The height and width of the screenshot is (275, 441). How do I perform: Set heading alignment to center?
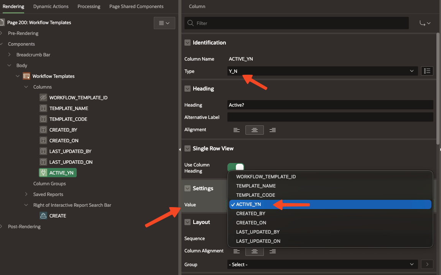click(255, 130)
